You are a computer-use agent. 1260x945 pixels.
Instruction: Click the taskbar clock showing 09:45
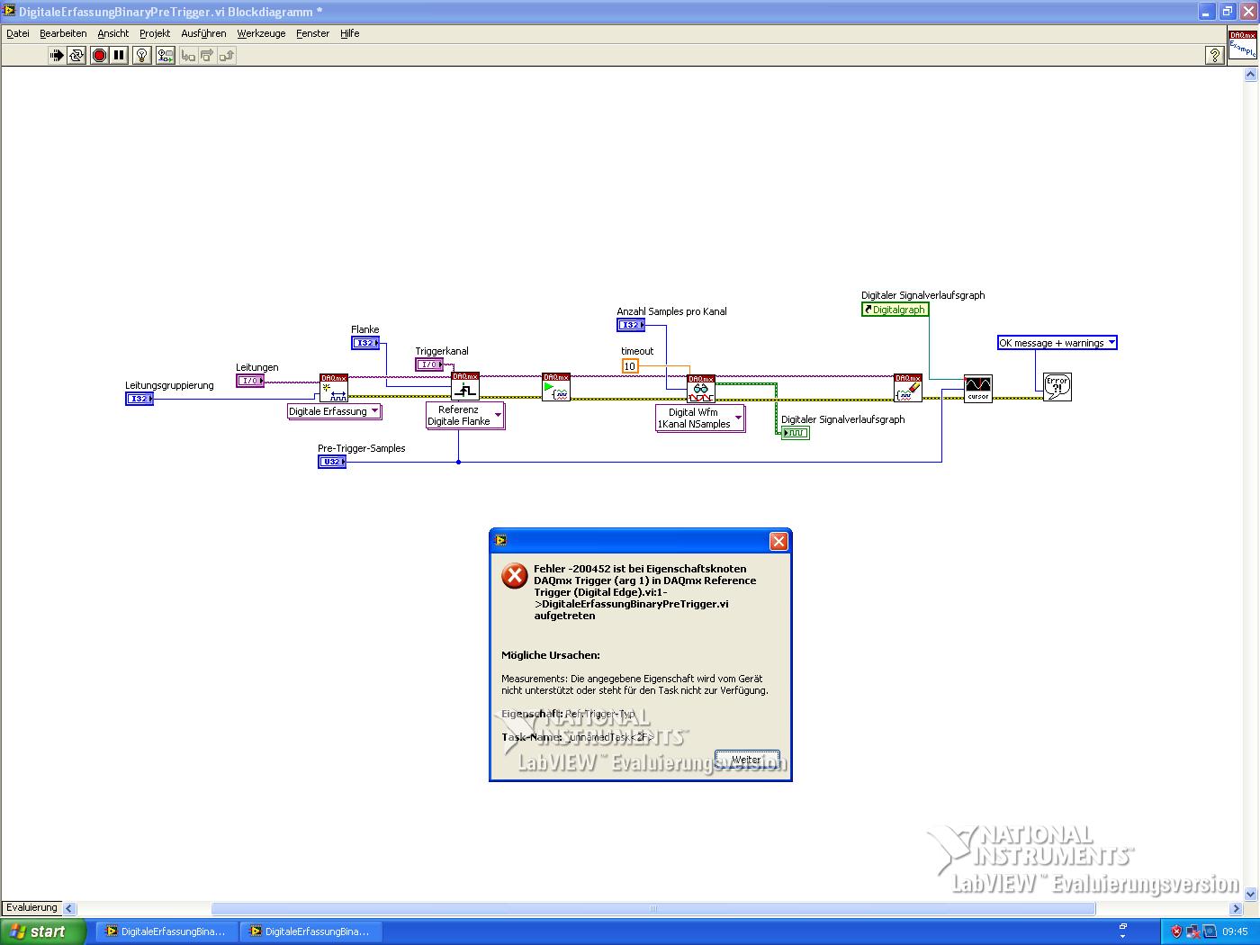pyautogui.click(x=1235, y=931)
